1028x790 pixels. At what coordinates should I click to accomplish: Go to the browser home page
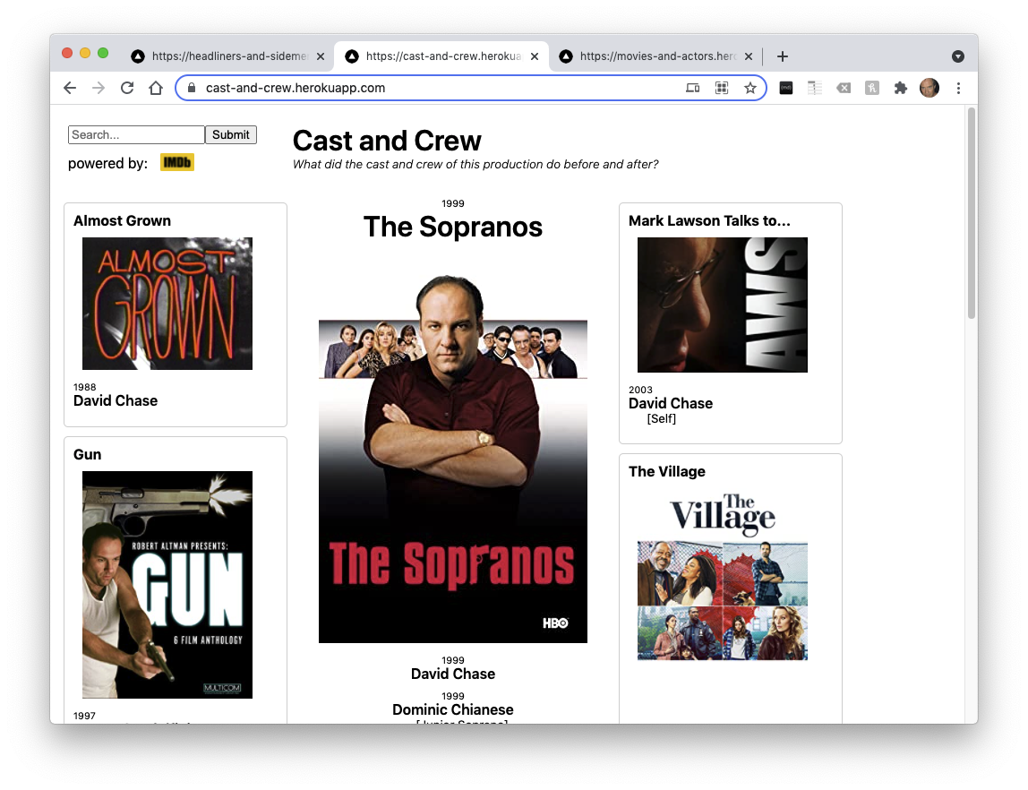[x=156, y=88]
